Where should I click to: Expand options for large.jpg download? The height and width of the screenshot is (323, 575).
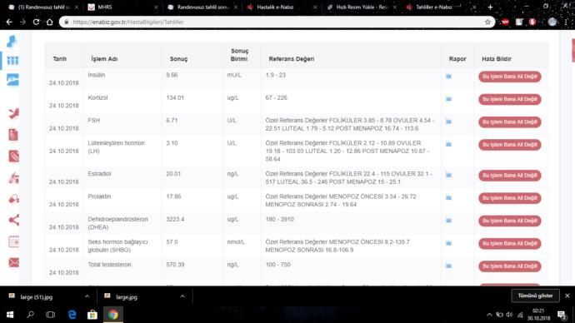click(182, 296)
